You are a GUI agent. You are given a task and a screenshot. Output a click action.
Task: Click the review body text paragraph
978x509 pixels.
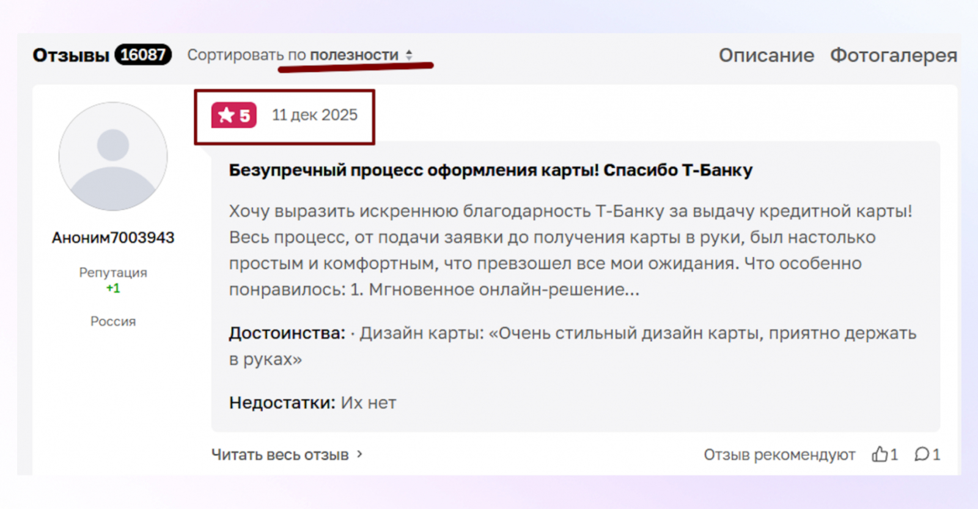point(571,250)
